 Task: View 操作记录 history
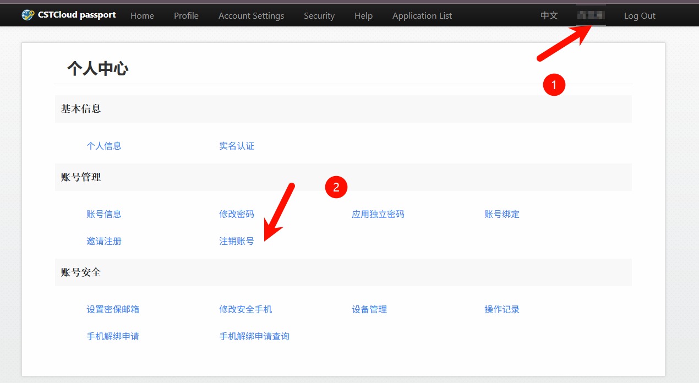coord(502,309)
